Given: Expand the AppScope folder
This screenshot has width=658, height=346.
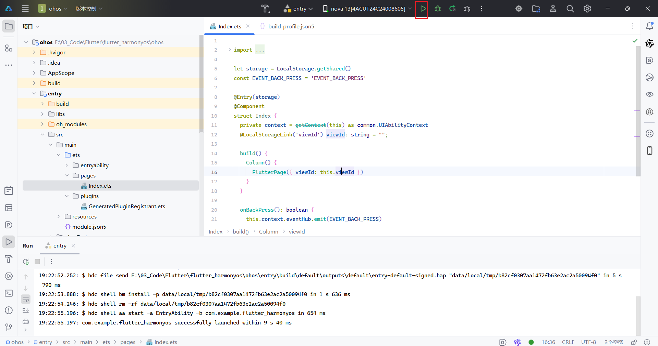Looking at the screenshot, I should pos(34,73).
